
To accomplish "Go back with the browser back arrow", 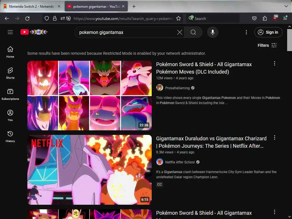I will [7, 19].
